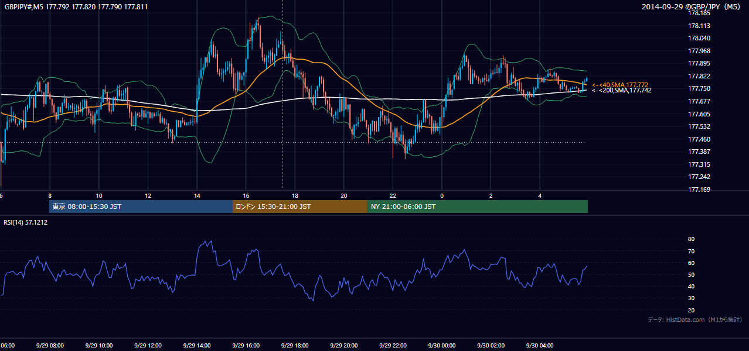This screenshot has height=351, width=749.
Task: Click the RSI(14) 57.1212 indicator label
Action: 26,222
